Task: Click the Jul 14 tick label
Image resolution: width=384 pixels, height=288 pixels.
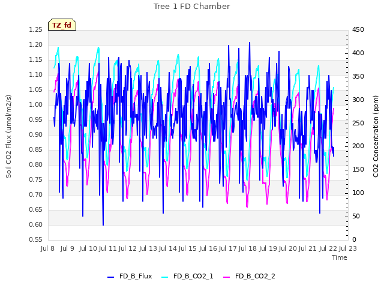Action: (x=168, y=248)
